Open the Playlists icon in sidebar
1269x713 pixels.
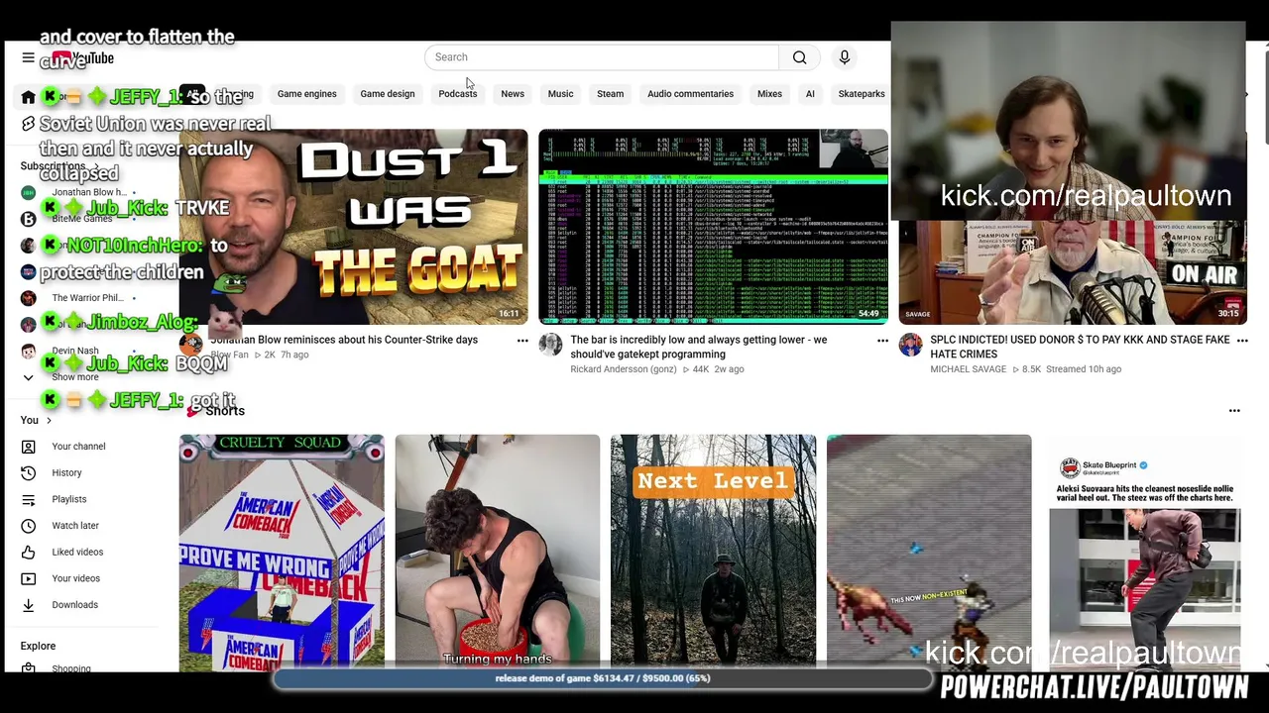28,499
